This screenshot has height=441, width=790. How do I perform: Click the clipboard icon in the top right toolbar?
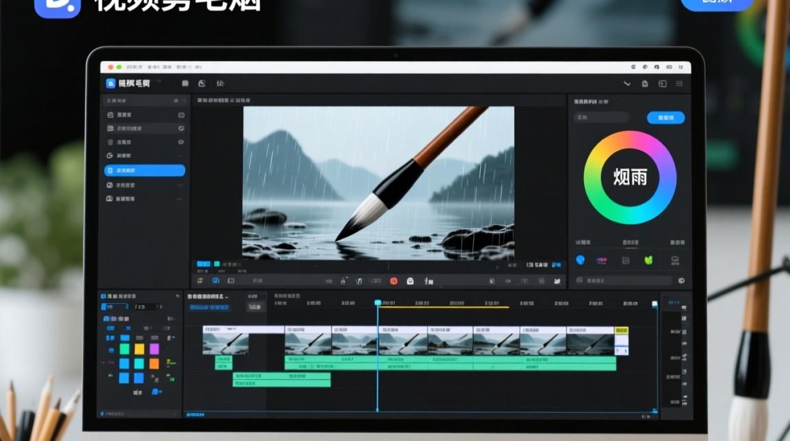[645, 84]
